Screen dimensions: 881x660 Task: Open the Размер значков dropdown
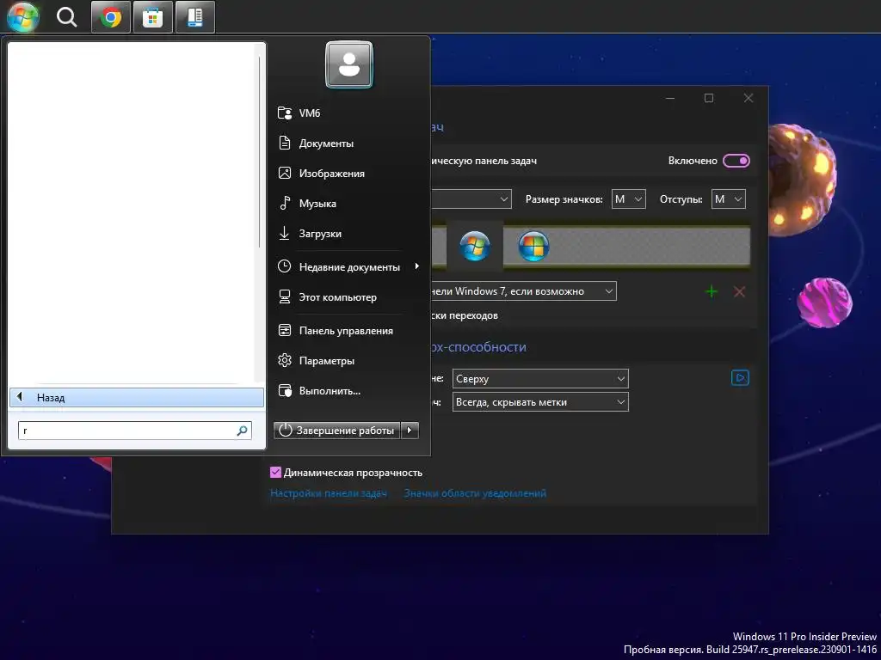(x=629, y=199)
